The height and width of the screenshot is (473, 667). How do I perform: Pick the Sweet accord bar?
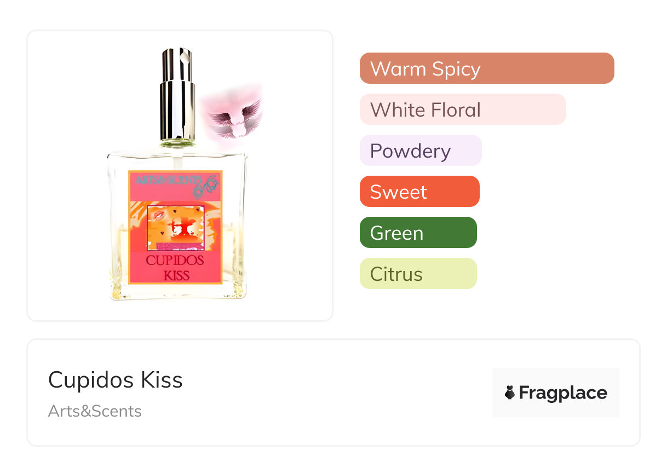coord(419,192)
